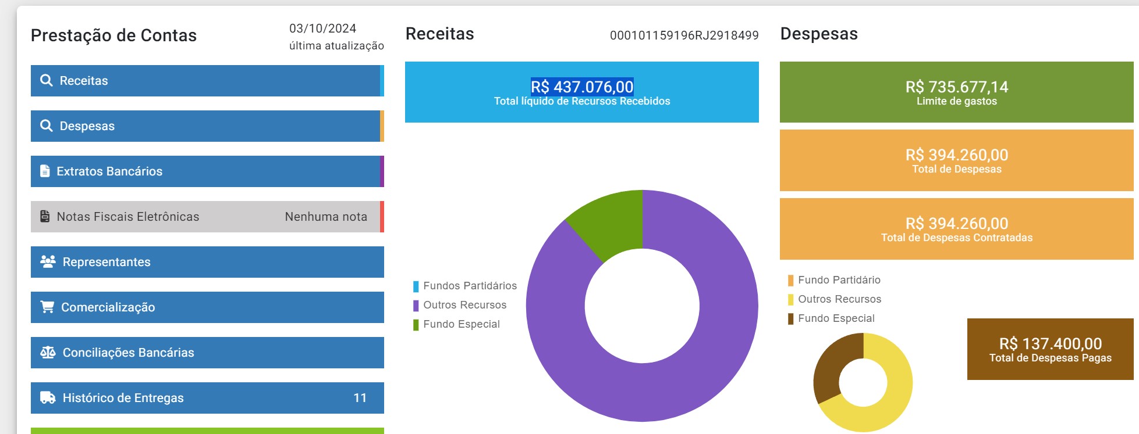This screenshot has height=434, width=1139.
Task: Click the Limite de gastos green card
Action: pos(956,92)
